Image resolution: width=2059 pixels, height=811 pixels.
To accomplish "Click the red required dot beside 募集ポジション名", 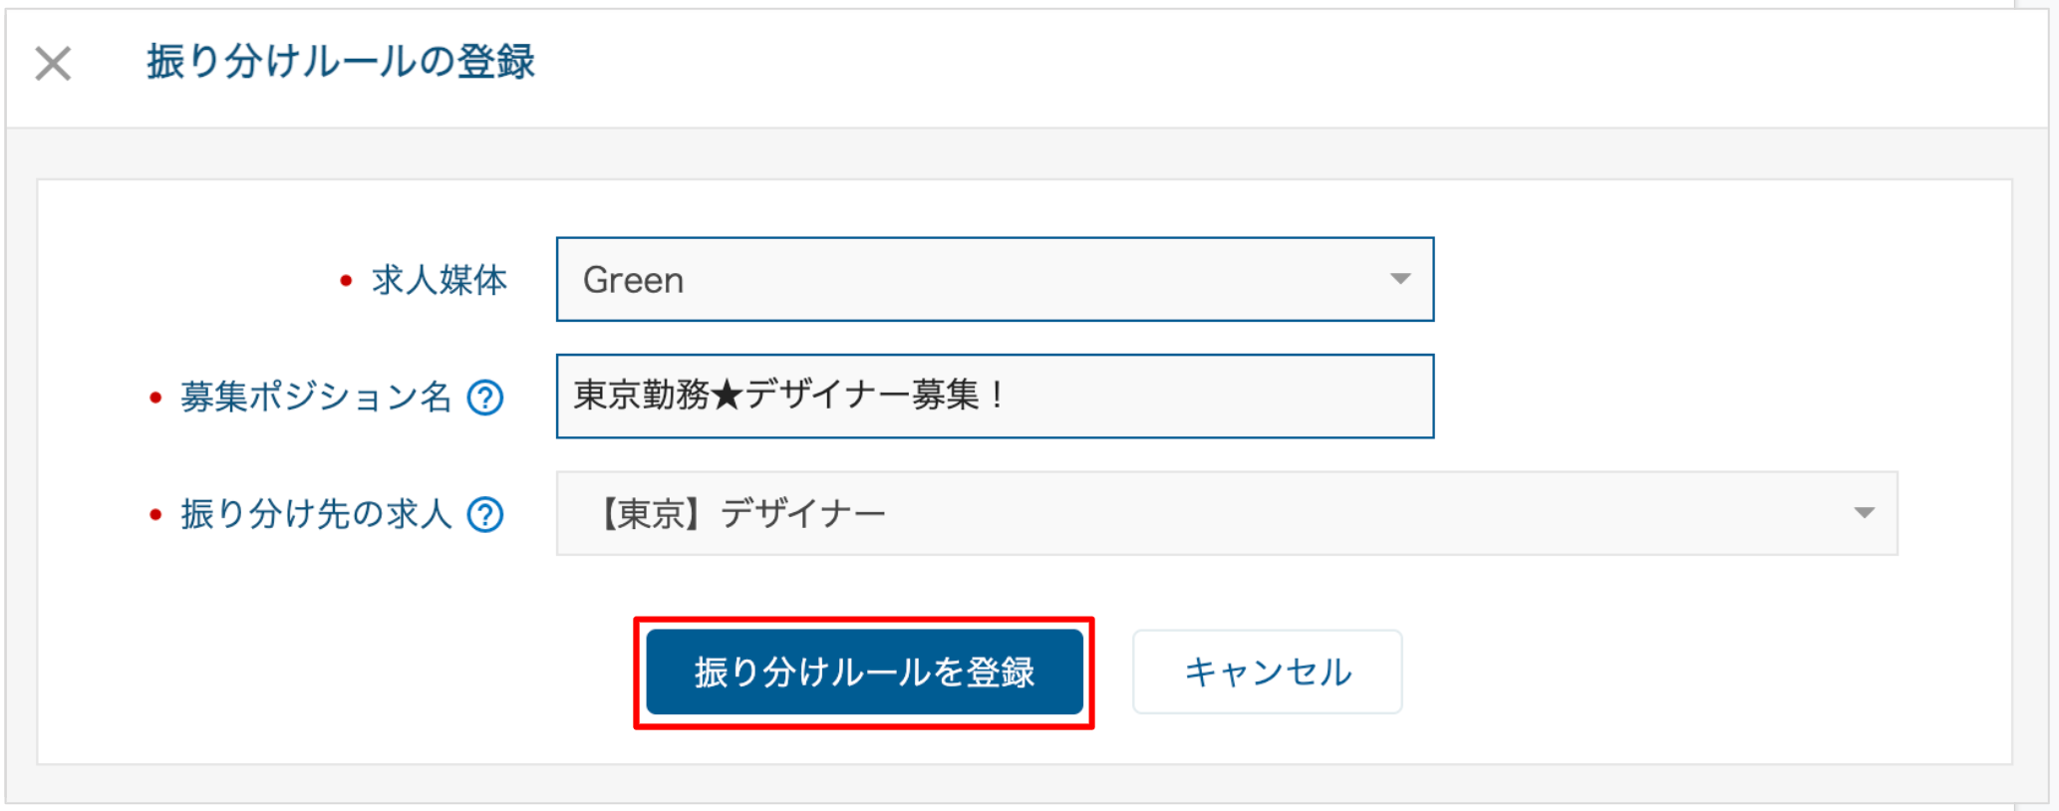I will click(x=155, y=399).
